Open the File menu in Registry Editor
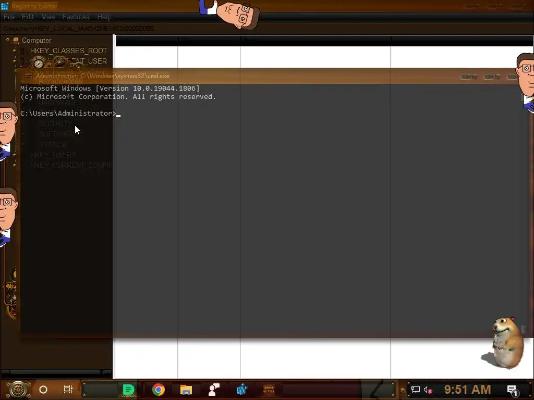This screenshot has height=400, width=534. coord(9,17)
